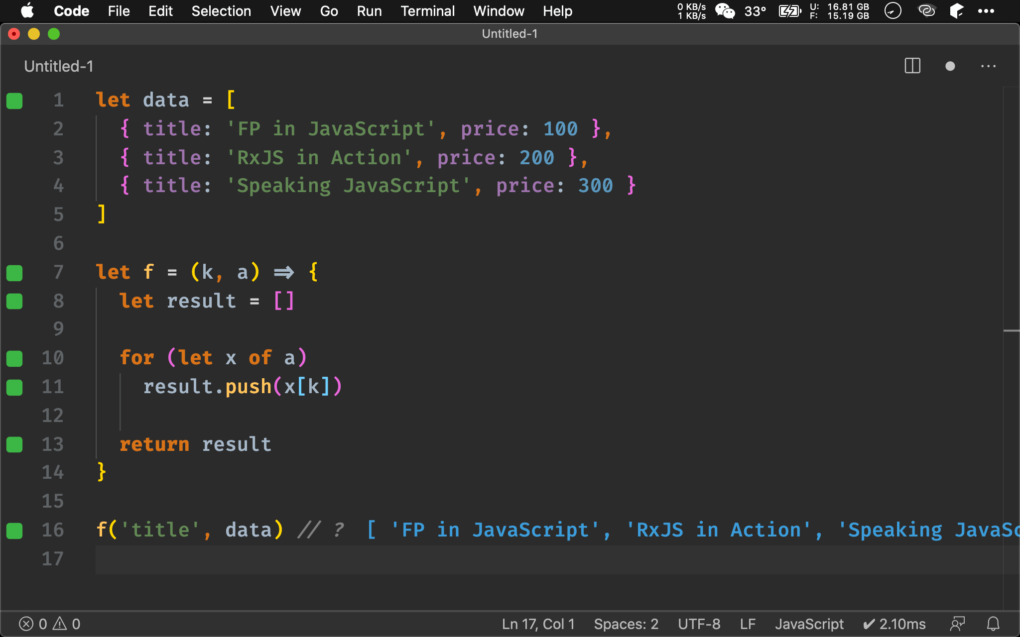The image size is (1020, 637).
Task: Open the Terminal menu
Action: (x=427, y=11)
